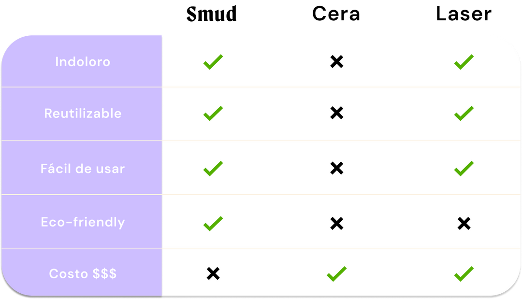Click last-column black X in Eco-friendly row
This screenshot has width=522, height=299.
(x=464, y=223)
